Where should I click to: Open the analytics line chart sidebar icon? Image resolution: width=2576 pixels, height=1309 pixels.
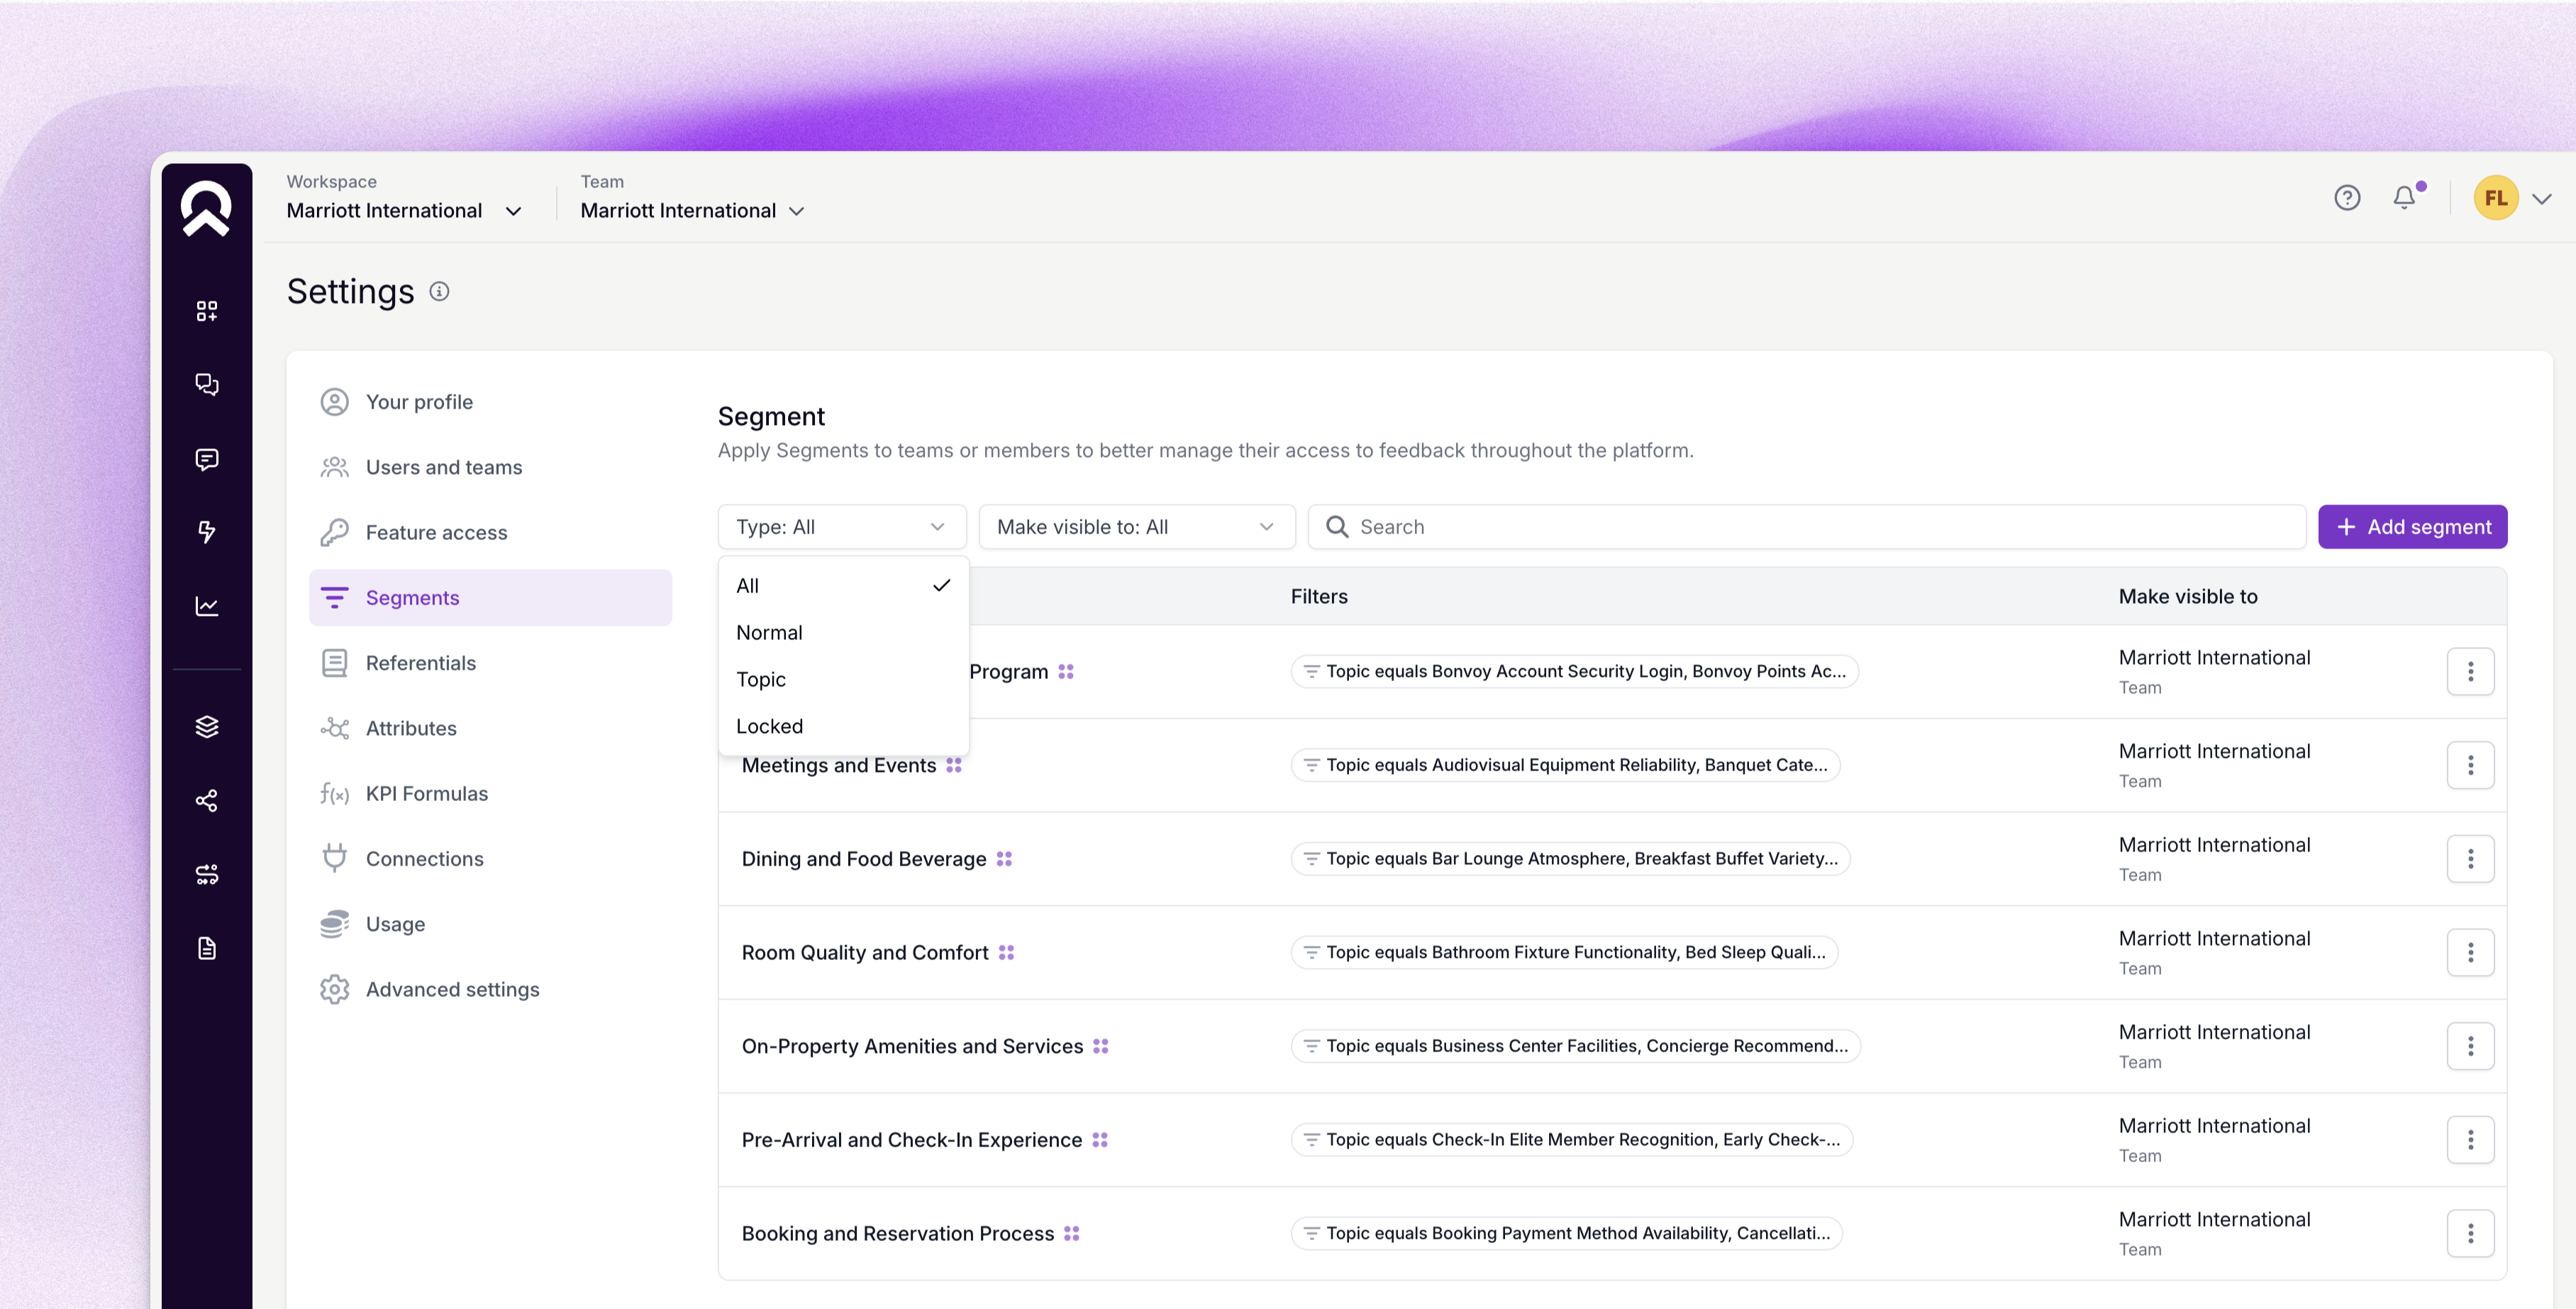pyautogui.click(x=206, y=606)
